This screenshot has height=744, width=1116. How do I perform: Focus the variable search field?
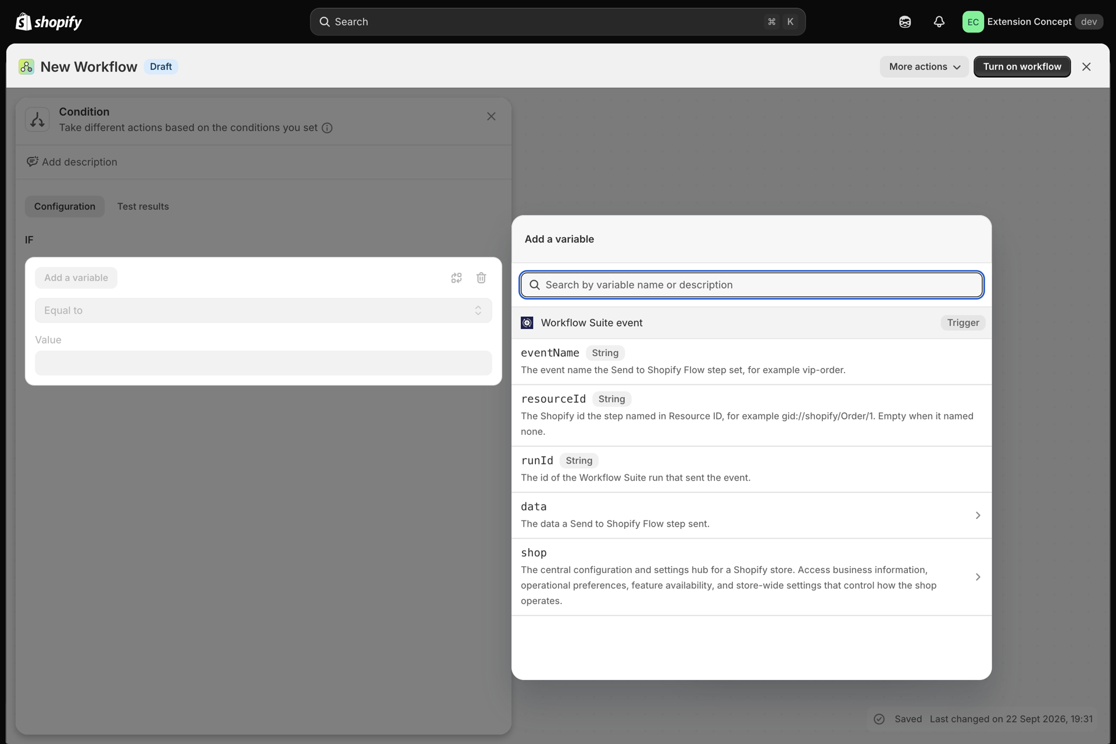(x=752, y=285)
